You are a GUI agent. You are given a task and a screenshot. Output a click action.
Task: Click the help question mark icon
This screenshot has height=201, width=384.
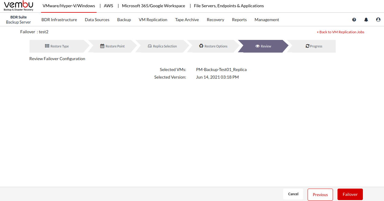pyautogui.click(x=354, y=20)
